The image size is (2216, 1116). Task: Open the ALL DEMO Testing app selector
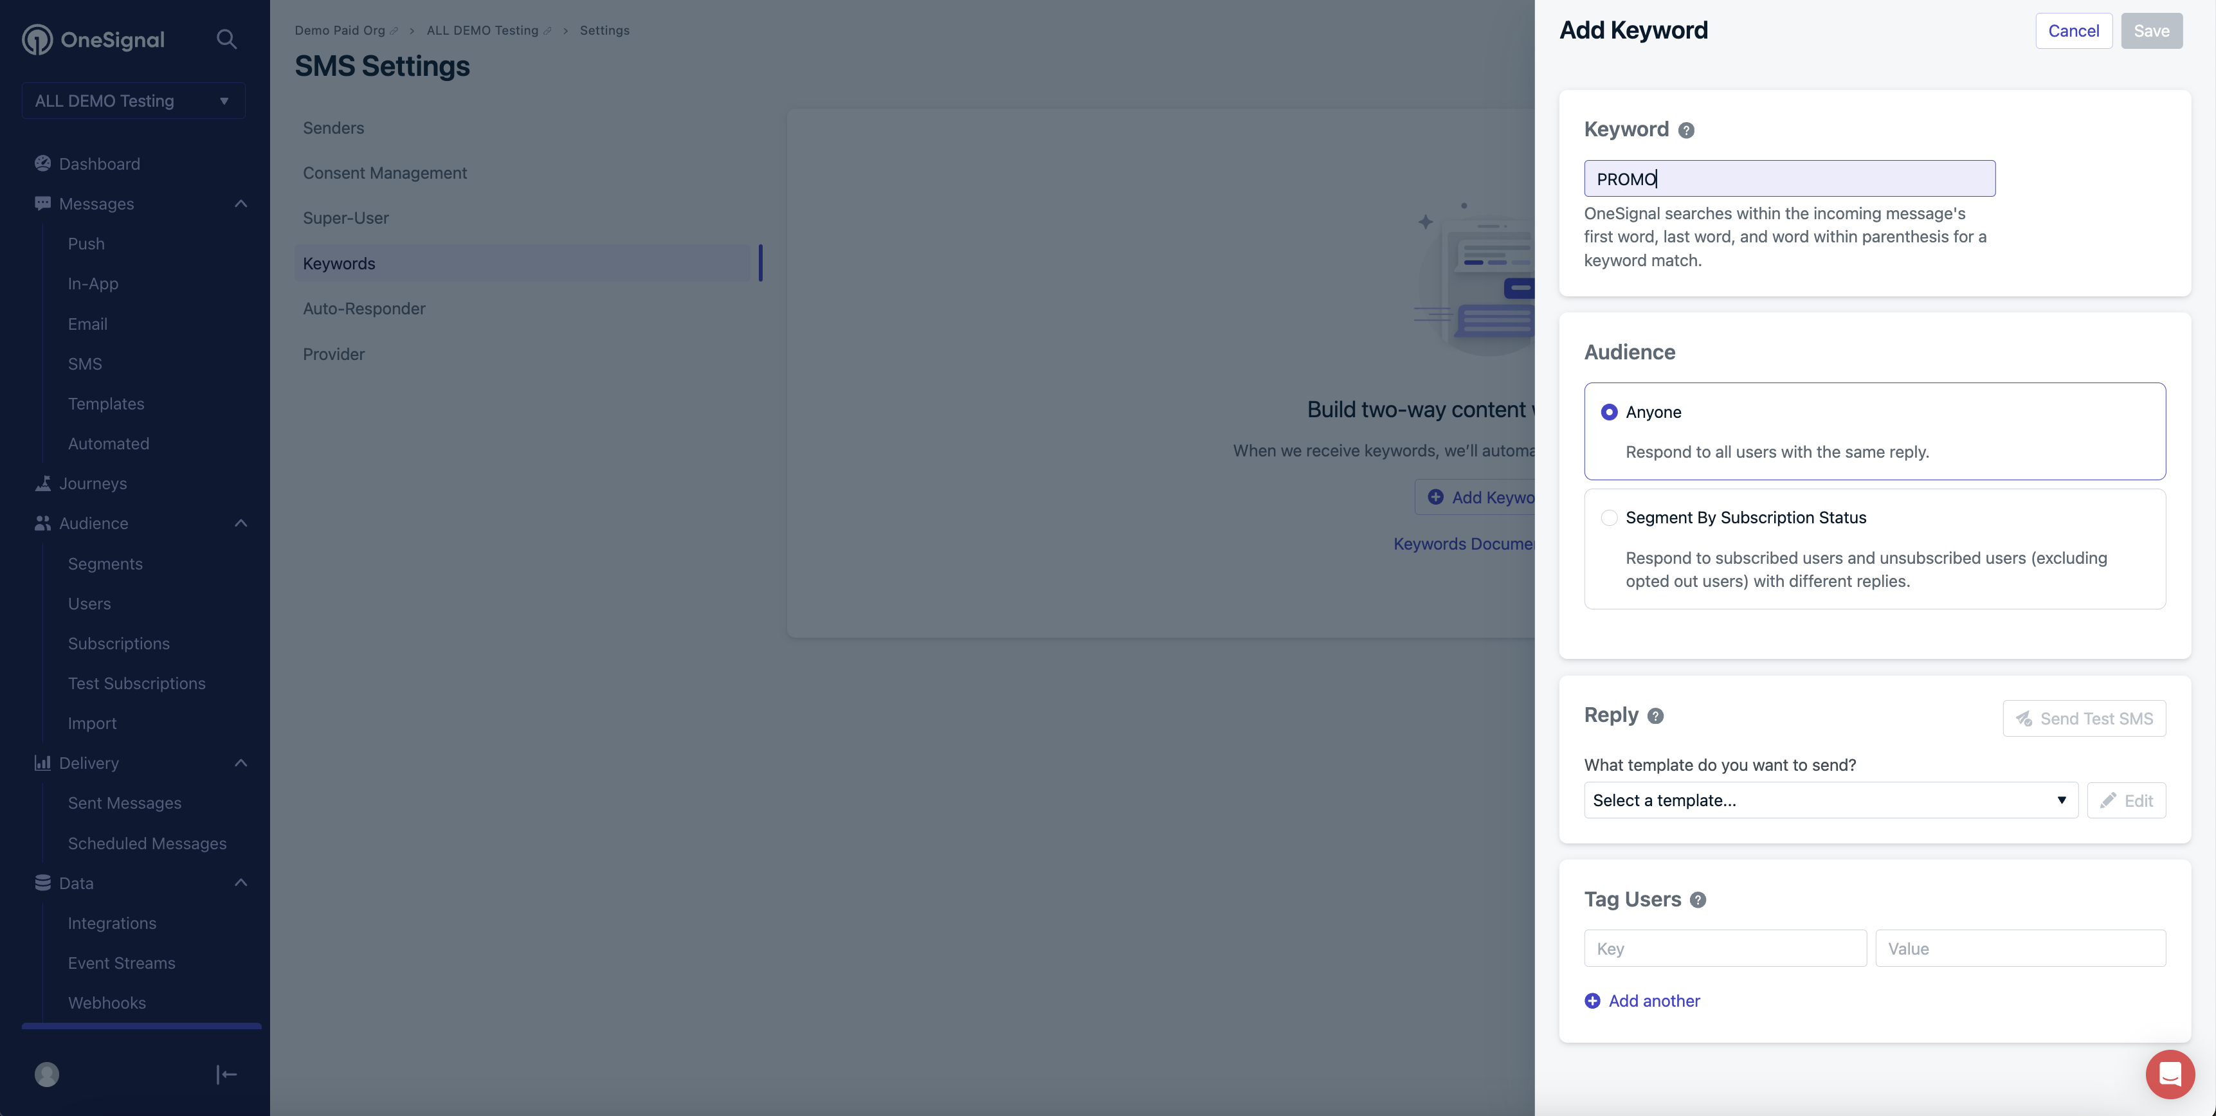(x=132, y=100)
